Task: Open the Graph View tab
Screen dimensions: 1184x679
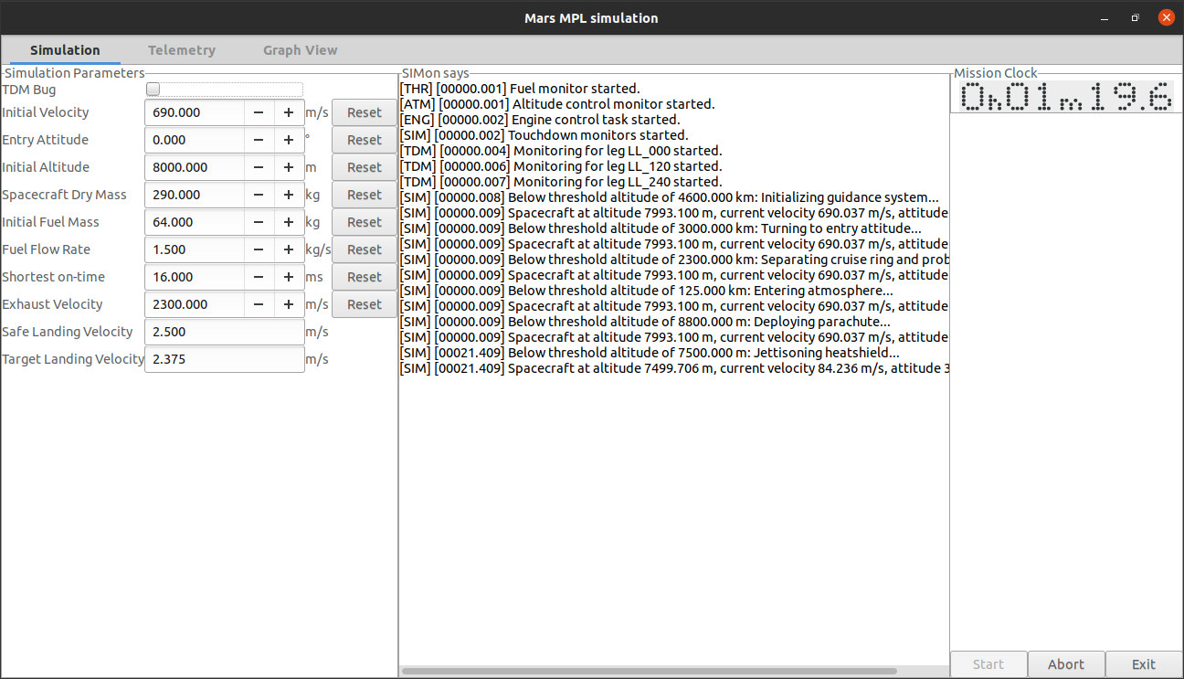Action: click(x=300, y=50)
